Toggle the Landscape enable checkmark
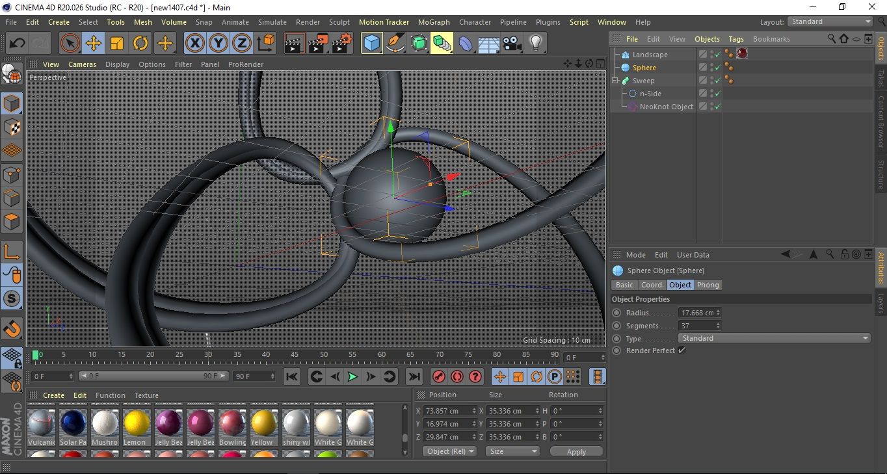The width and height of the screenshot is (887, 474). point(717,55)
